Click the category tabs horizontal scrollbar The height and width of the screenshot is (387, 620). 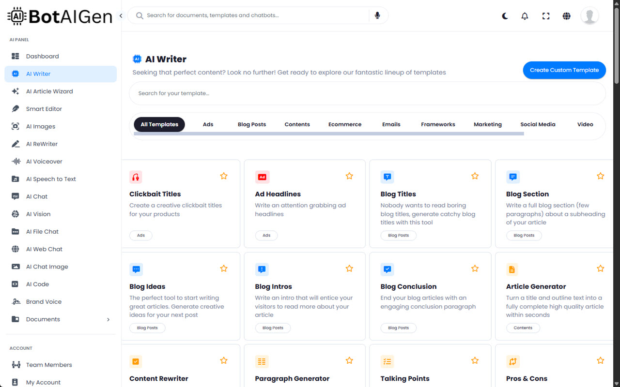(x=328, y=134)
